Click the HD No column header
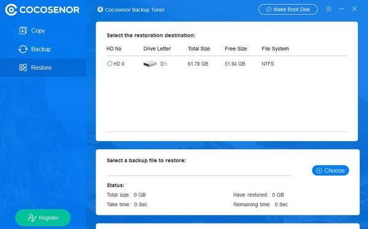The height and width of the screenshot is (229, 368). click(x=114, y=49)
